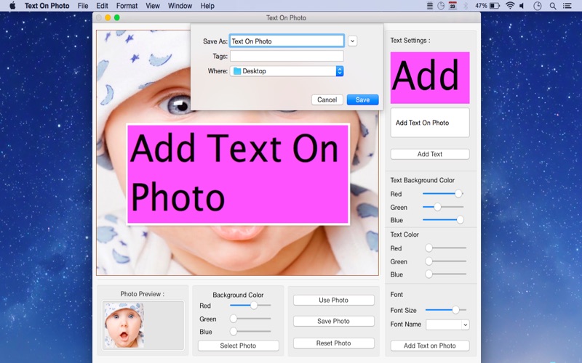Open the Text On Photo app menu

47,6
